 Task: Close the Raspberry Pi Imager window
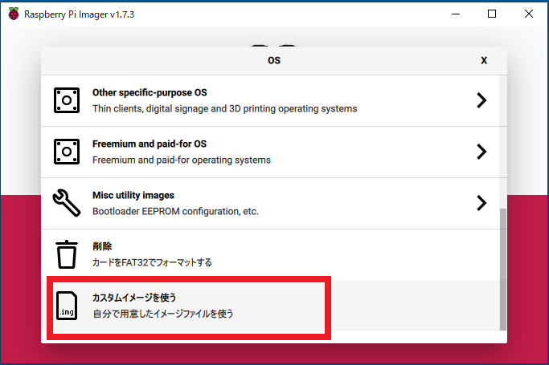529,14
